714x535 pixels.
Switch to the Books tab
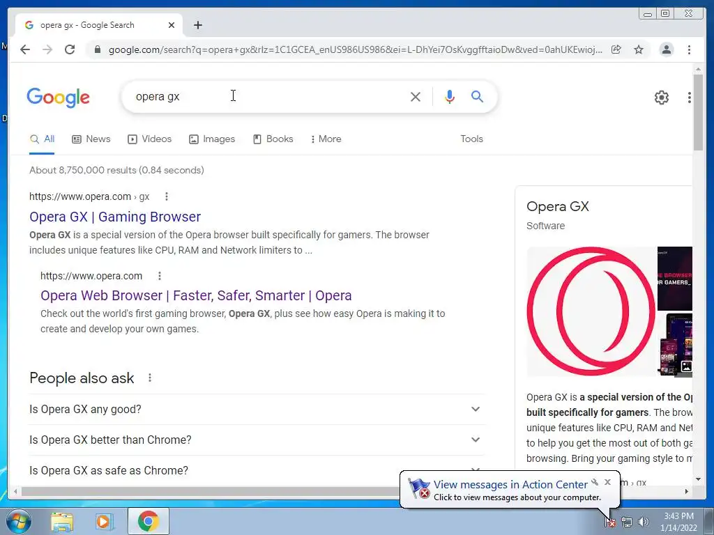[x=273, y=139]
